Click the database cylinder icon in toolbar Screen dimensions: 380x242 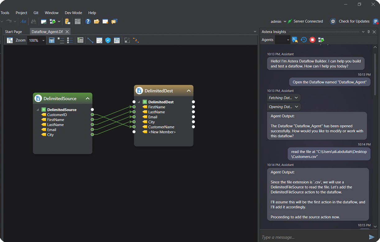click(67, 21)
